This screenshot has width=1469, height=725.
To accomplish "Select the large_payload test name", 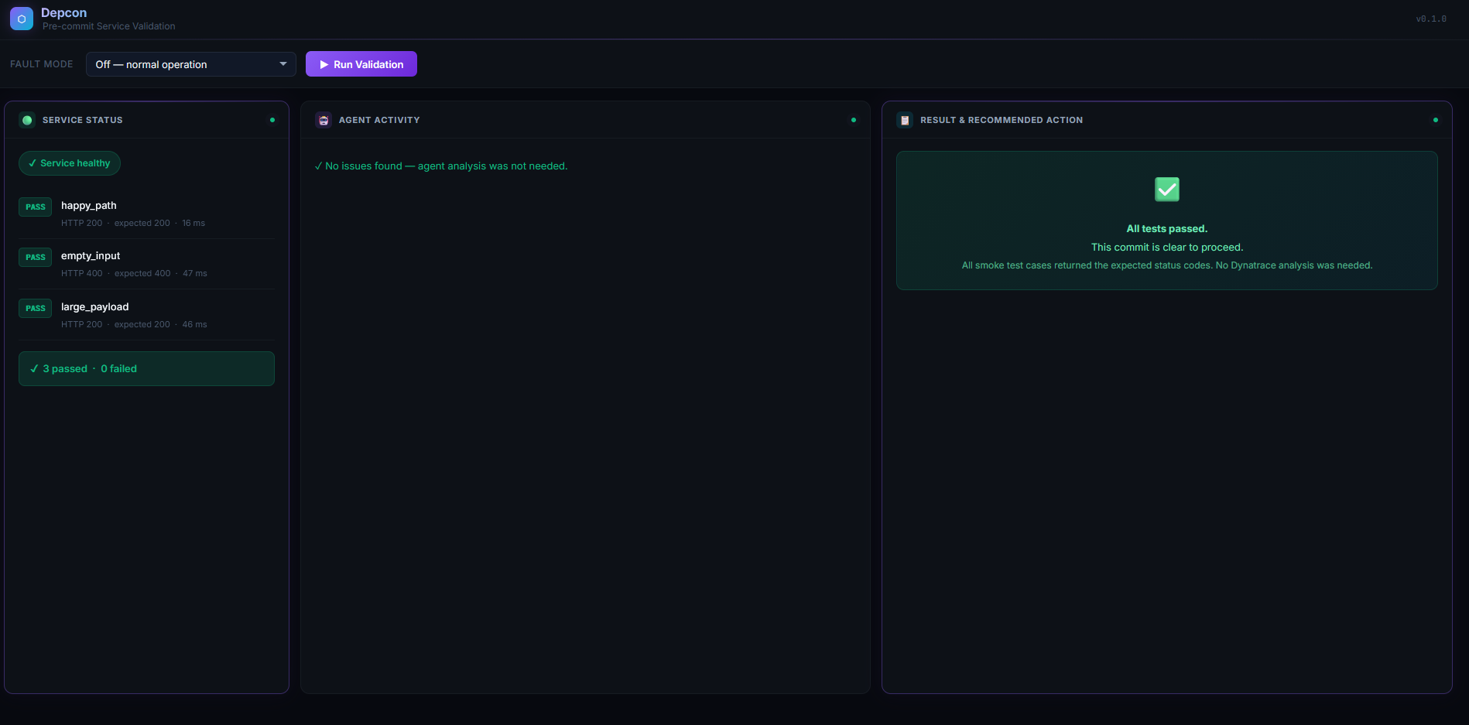I will click(95, 307).
